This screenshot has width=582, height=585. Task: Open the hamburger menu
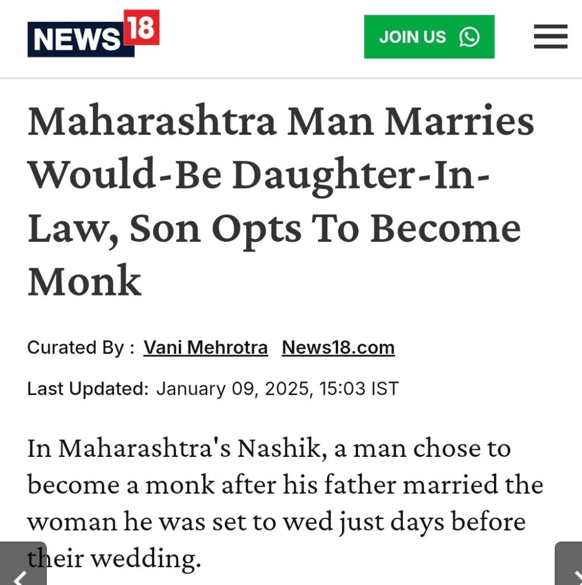click(551, 37)
